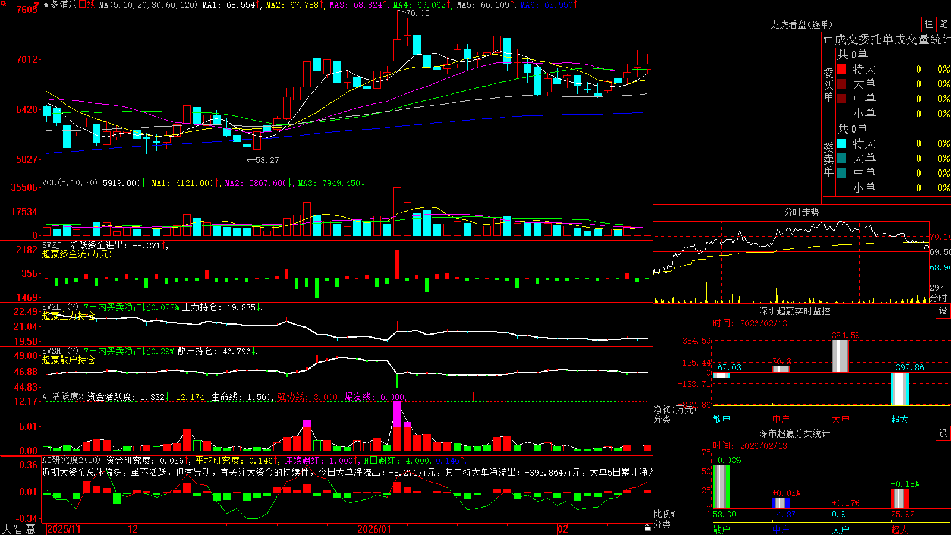
Task: Click the teal 大单 sell-order swatch
Action: tap(842, 158)
